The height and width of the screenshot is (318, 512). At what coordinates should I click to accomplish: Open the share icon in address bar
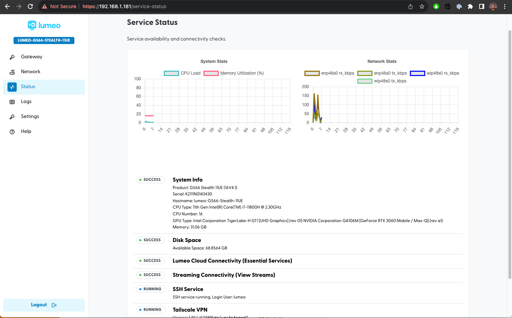pos(411,6)
